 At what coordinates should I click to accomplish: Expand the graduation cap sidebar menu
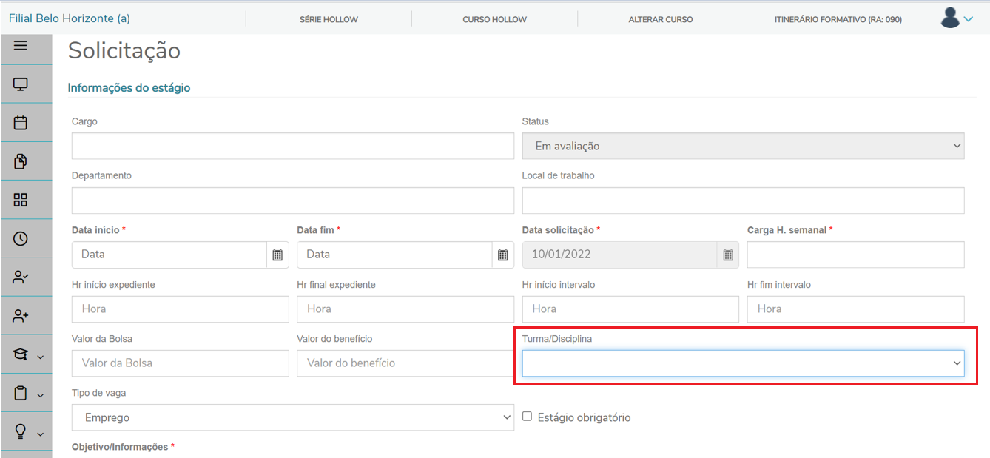coord(27,355)
